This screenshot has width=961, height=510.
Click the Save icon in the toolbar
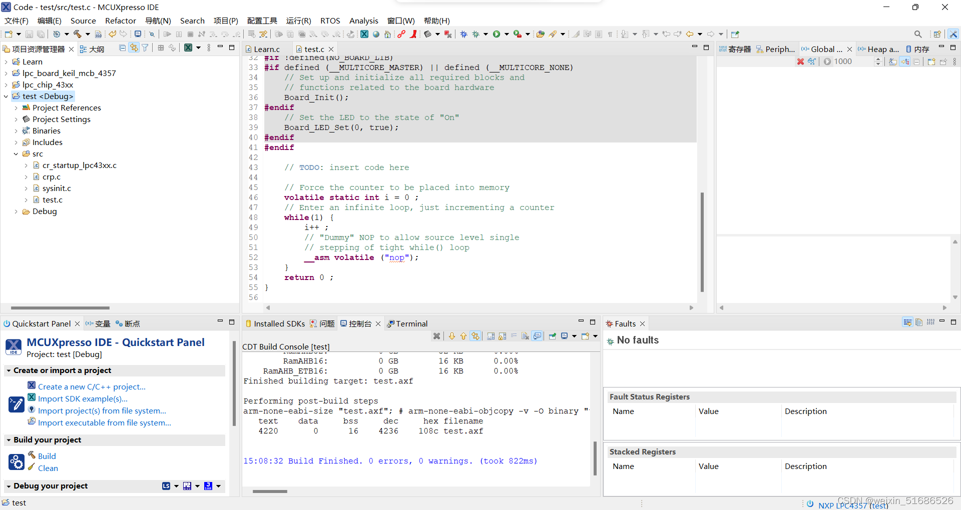coord(29,34)
